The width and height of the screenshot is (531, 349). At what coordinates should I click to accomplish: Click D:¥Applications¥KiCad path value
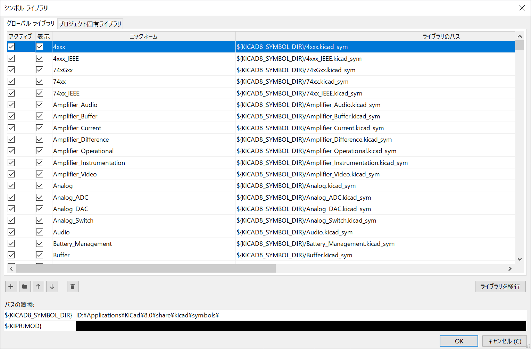coord(301,315)
